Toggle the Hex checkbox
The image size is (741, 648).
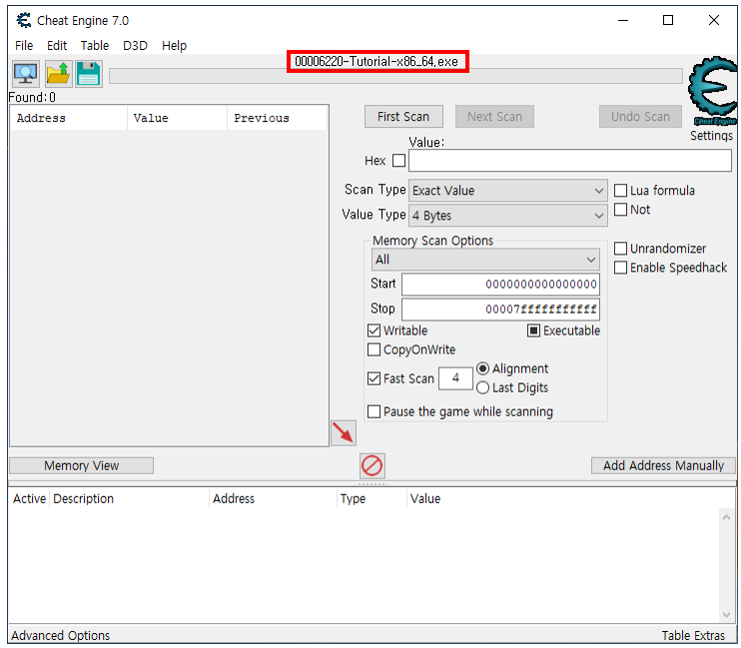coord(398,161)
